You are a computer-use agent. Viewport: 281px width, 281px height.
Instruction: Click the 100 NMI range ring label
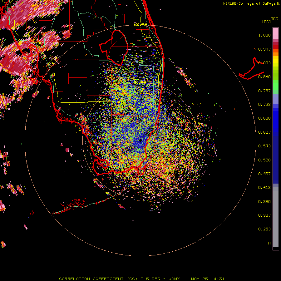tap(140, 25)
